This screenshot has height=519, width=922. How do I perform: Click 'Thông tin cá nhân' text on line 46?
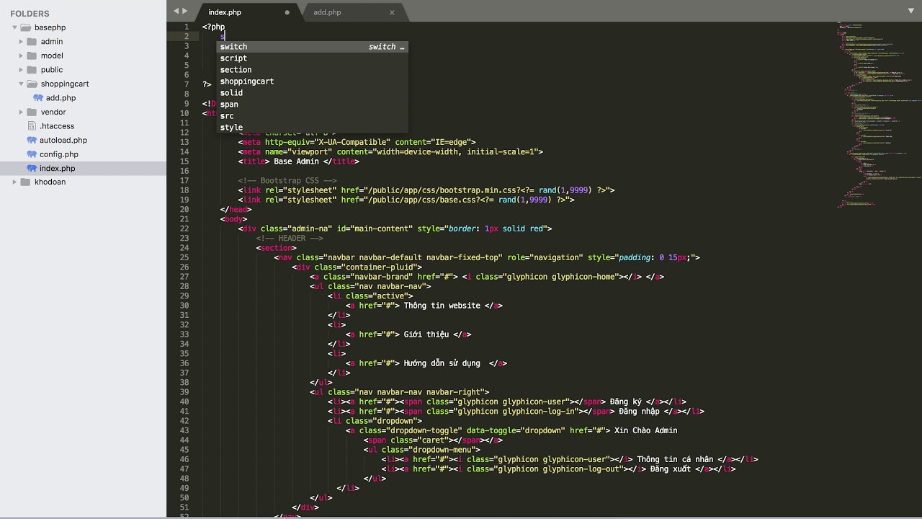[675, 459]
